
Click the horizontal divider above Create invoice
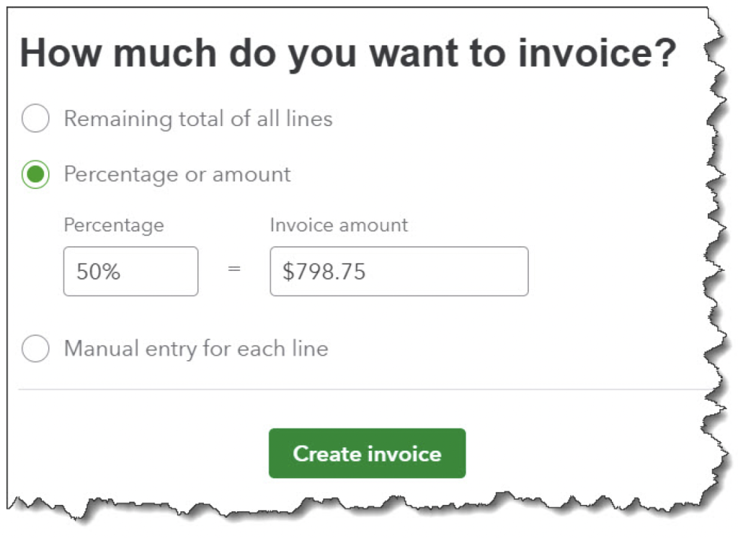(360, 390)
